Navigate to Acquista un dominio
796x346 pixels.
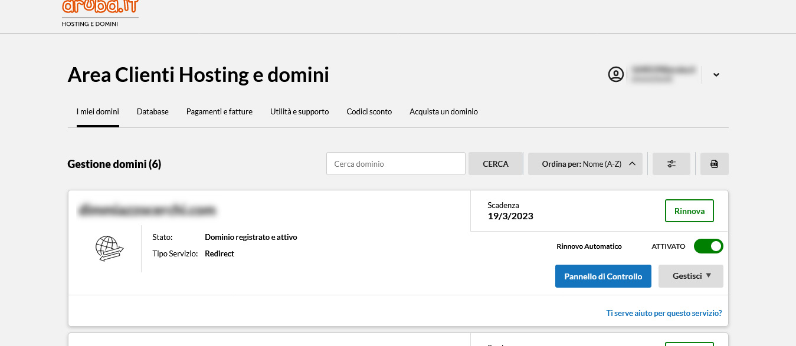coord(444,111)
